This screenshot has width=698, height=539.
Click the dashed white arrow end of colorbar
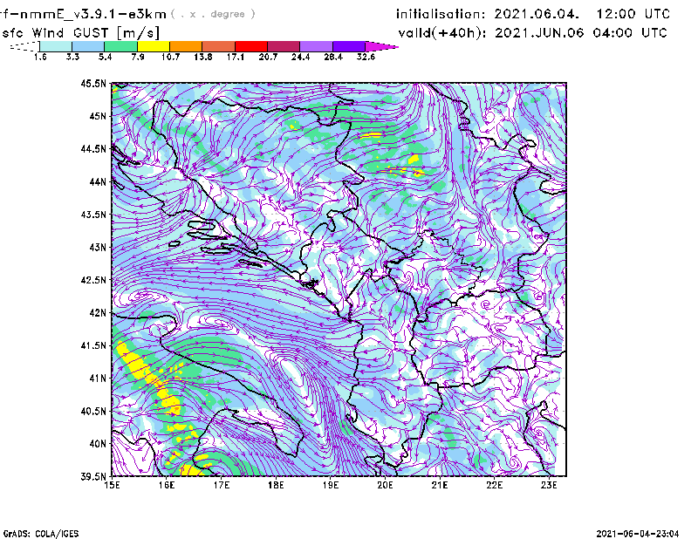[x=24, y=46]
